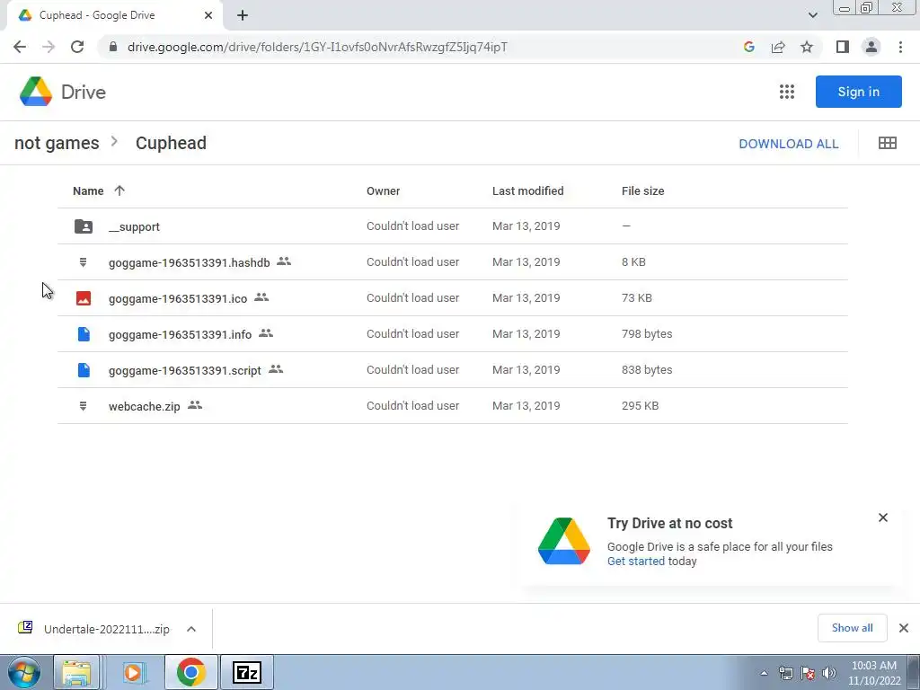Click the blue document icon for .info file
The width and height of the screenshot is (920, 690).
84,334
